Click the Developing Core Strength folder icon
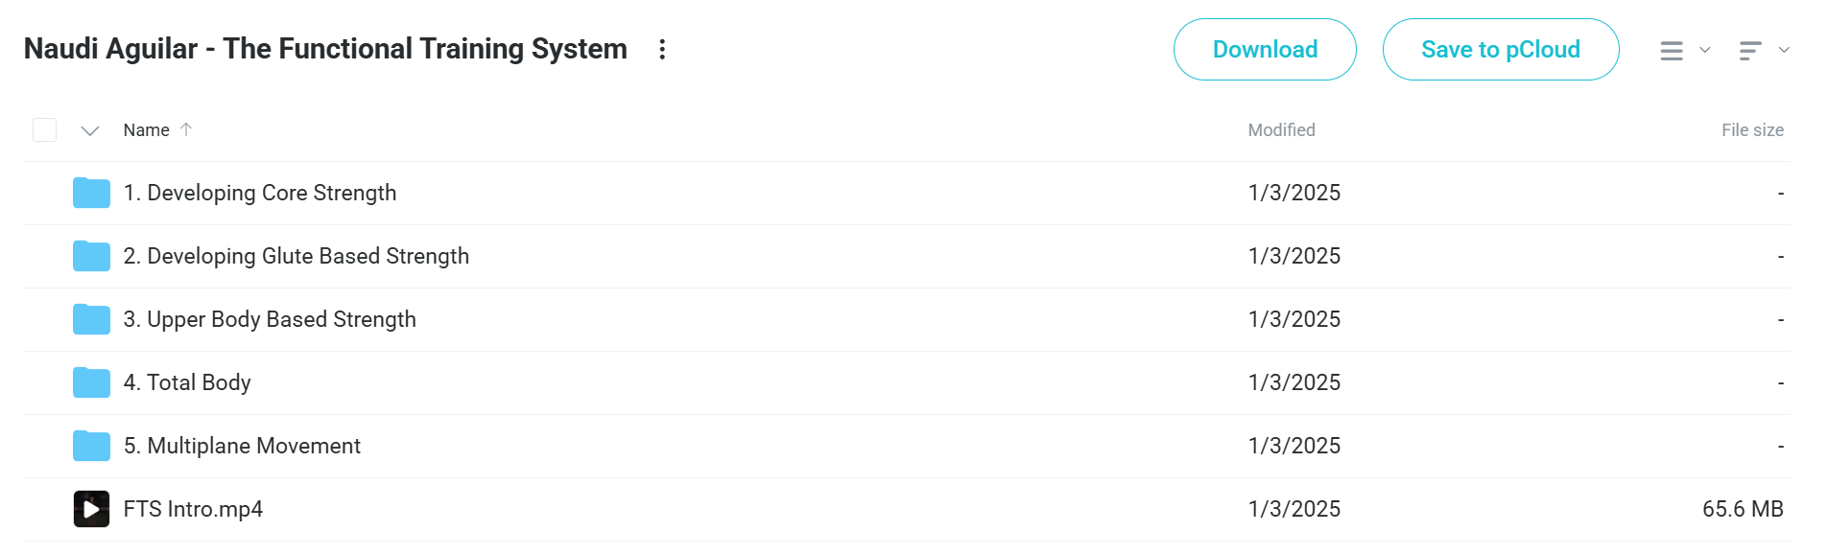Viewport: 1828px width, 554px height. (x=91, y=193)
